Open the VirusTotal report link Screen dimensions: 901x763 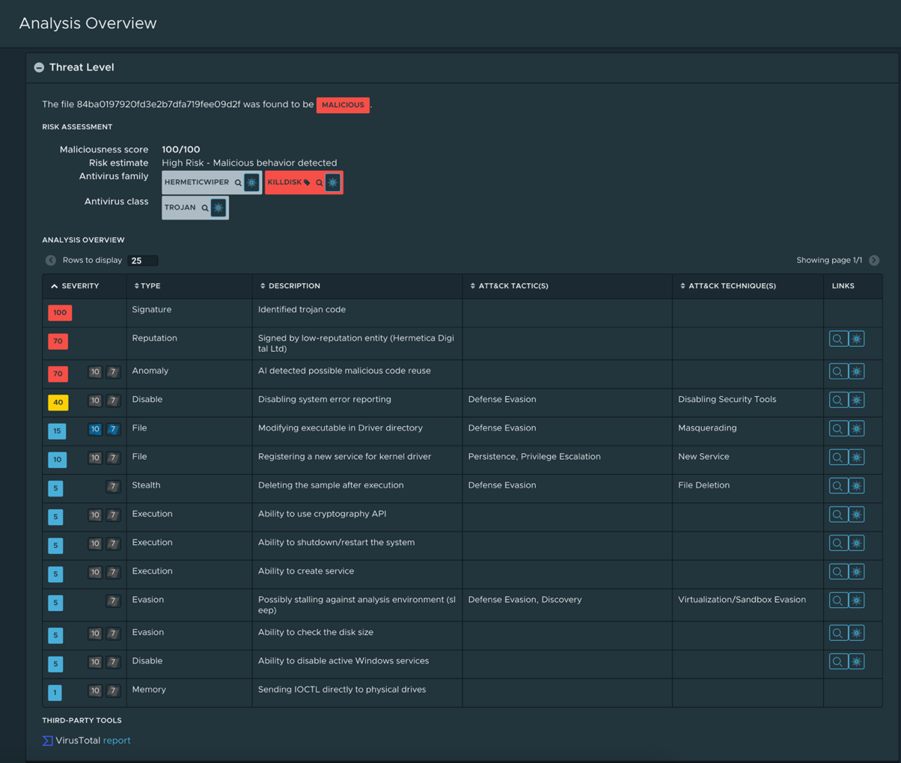coord(116,741)
